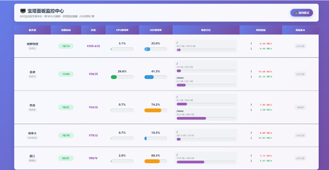Screen dimensions: 329x170
Task: Click the monitor icon beside the dashboard title
Action: point(23,11)
